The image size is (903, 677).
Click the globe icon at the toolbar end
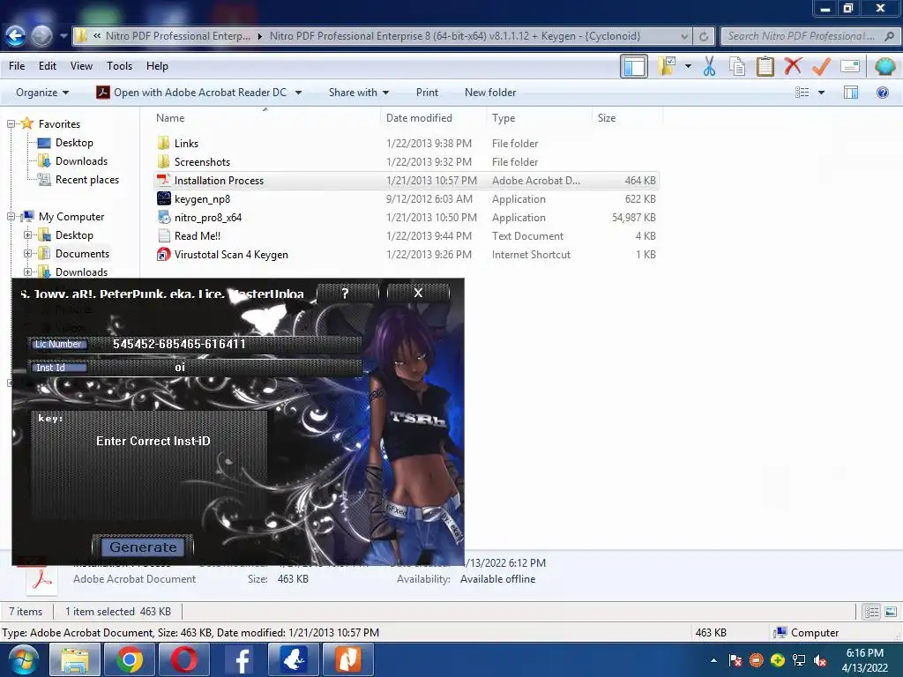coord(884,66)
